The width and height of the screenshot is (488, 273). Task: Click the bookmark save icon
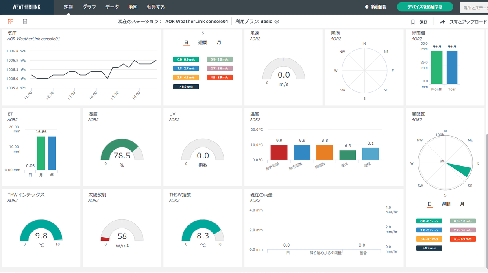pos(413,22)
